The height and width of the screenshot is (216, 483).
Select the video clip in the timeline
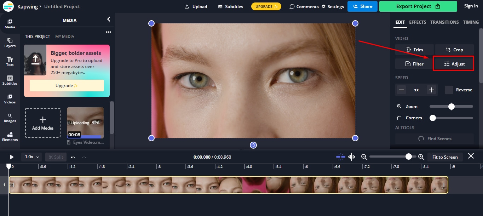pos(229,185)
